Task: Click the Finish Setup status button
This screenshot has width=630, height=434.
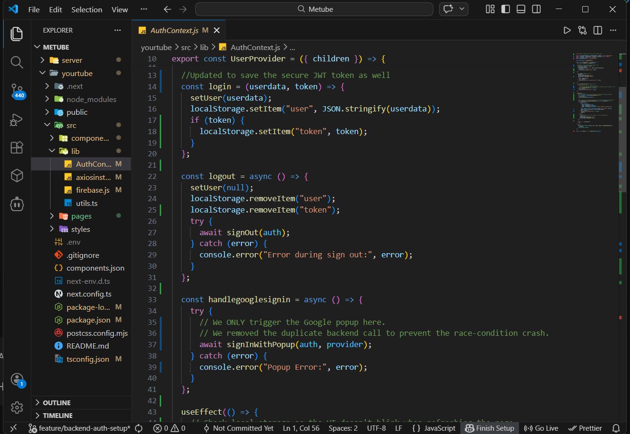Action: tap(490, 428)
